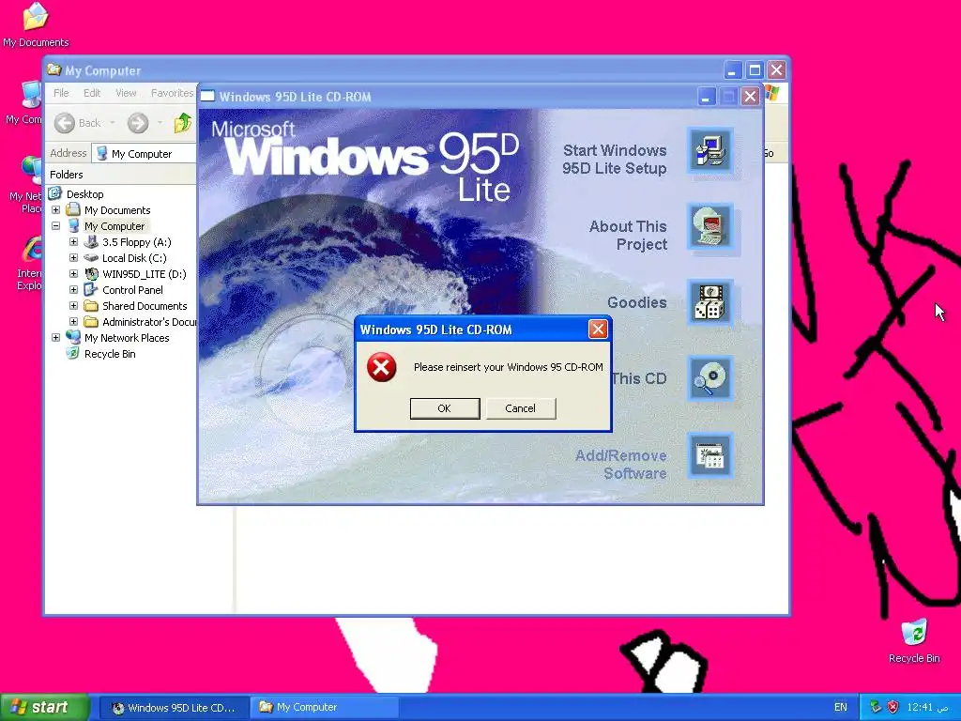Open the About This Project computer icon
961x721 pixels.
click(710, 227)
